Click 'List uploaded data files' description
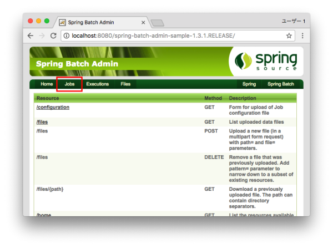 tap(256, 122)
